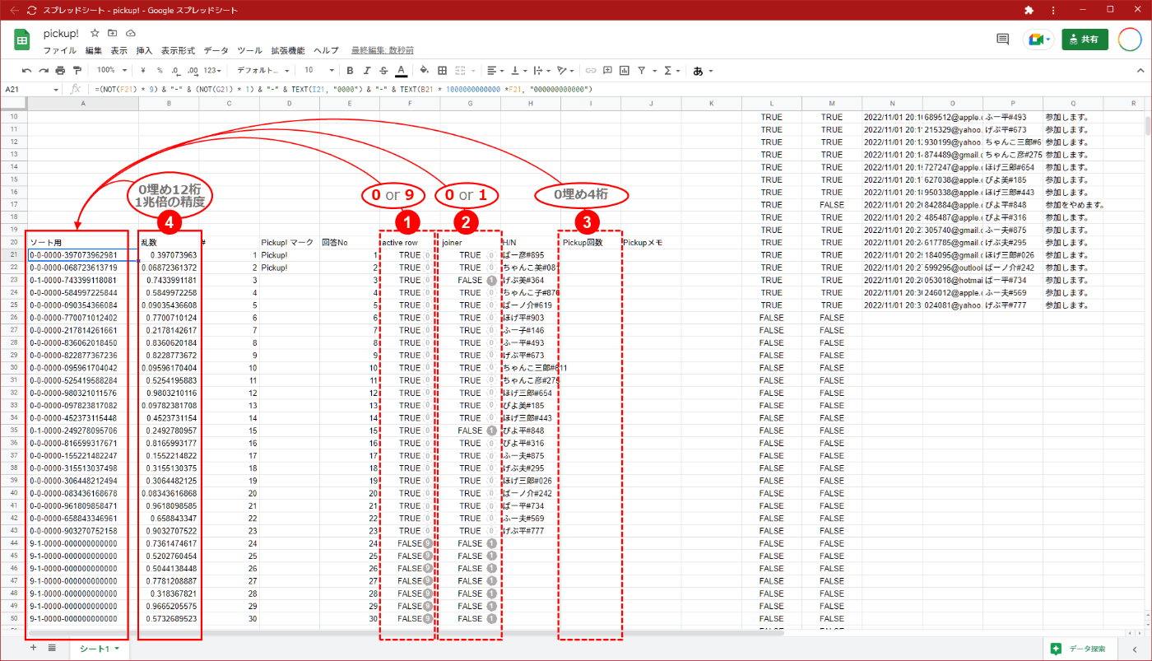The height and width of the screenshot is (661, 1152).
Task: Open the font size dropdown
Action: (x=319, y=71)
